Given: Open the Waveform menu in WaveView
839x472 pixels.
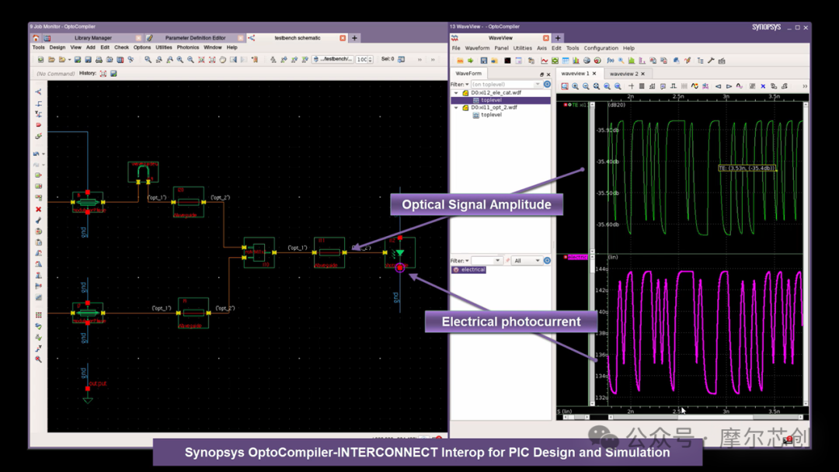Looking at the screenshot, I should click(477, 48).
